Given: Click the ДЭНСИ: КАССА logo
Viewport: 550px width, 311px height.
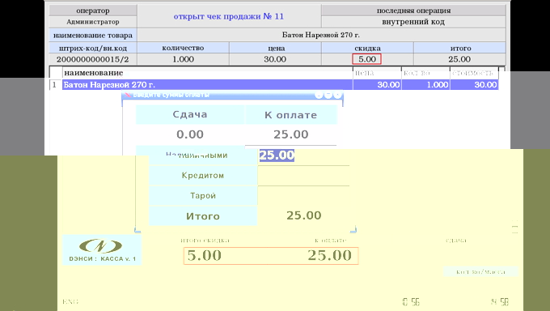Looking at the screenshot, I should (102, 250).
